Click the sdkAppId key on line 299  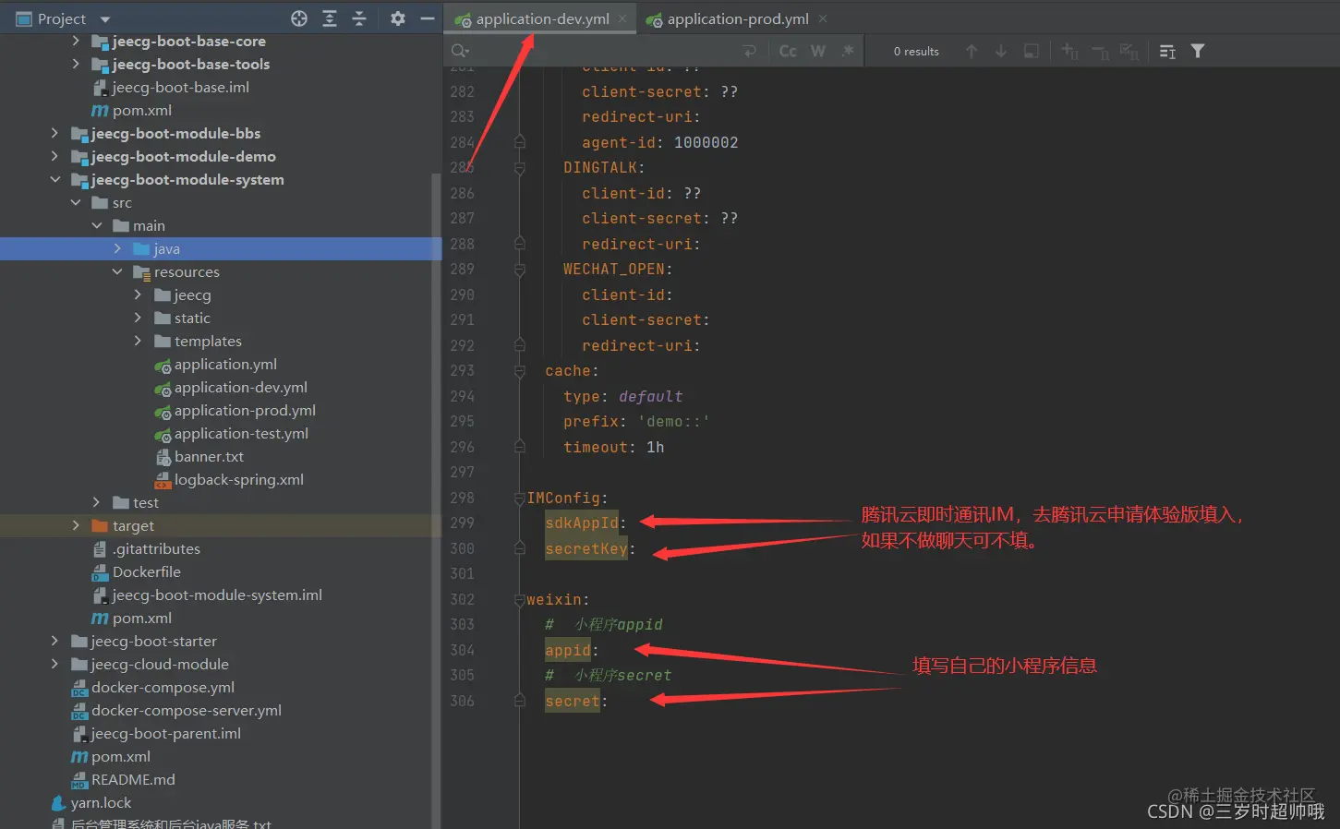582,523
